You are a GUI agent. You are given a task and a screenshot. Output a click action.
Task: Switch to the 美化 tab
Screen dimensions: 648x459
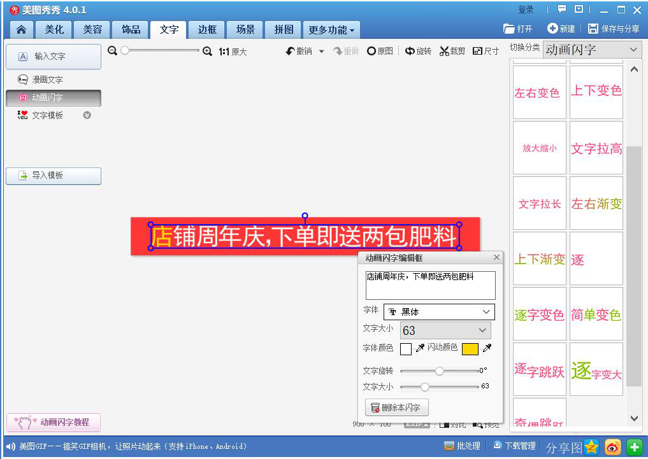coord(54,29)
